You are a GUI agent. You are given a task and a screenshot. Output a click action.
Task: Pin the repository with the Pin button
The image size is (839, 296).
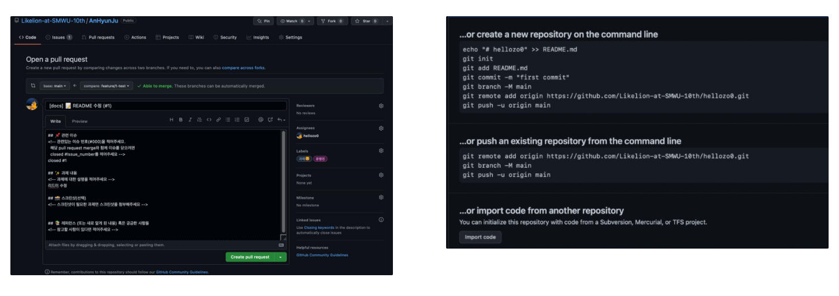click(x=263, y=21)
